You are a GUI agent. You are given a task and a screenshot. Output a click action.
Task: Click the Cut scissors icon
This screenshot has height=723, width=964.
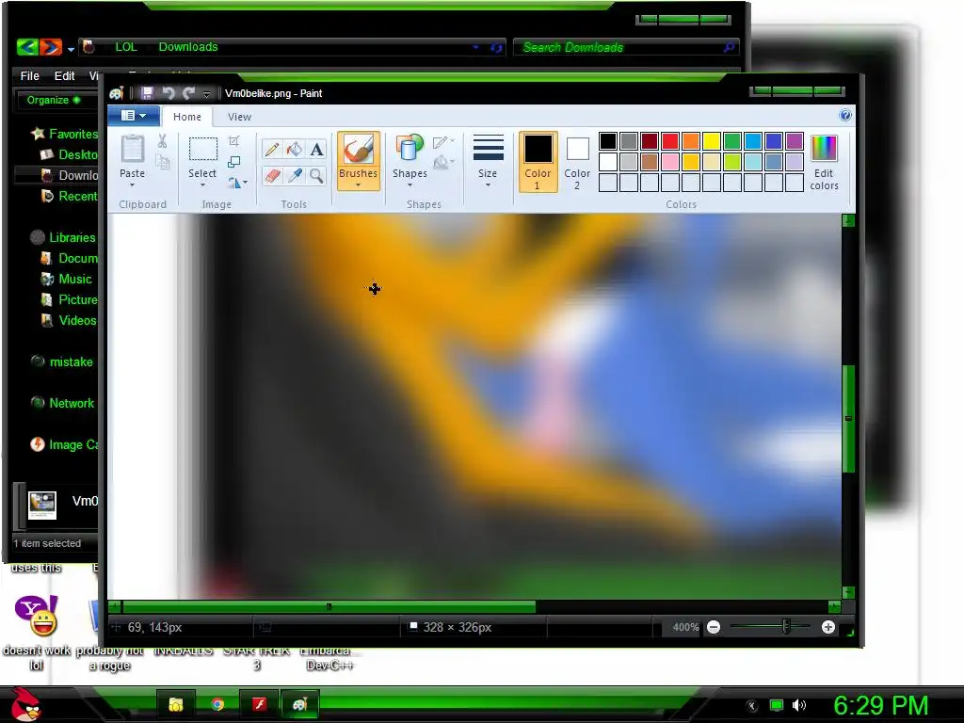162,141
